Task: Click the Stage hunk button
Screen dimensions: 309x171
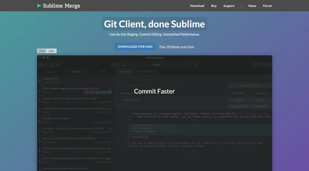Action: click(x=260, y=106)
